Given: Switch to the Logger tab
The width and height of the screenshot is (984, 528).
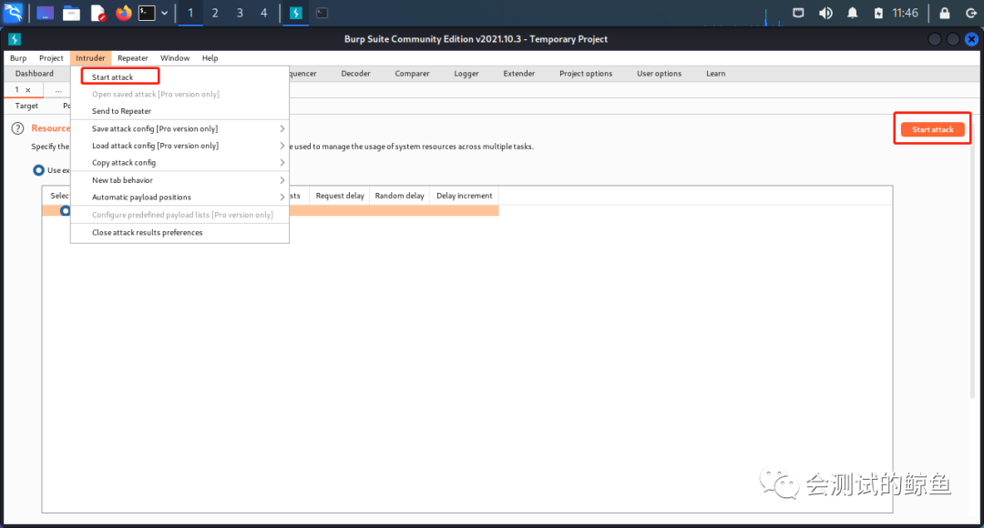Looking at the screenshot, I should [x=466, y=74].
